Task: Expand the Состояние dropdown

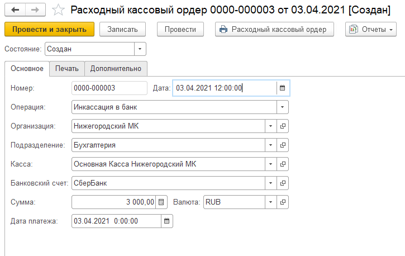Action: [140, 49]
